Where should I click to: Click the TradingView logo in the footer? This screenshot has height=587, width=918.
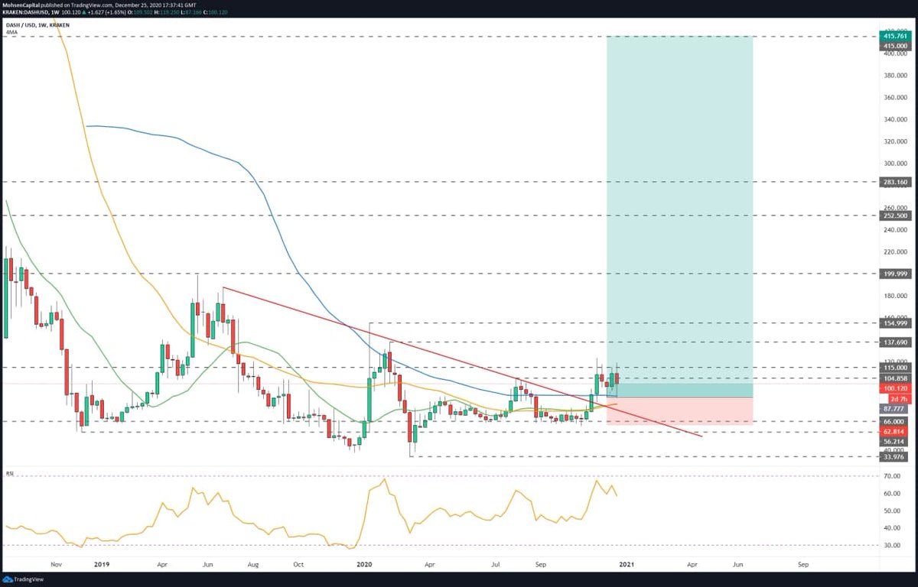(x=22, y=579)
